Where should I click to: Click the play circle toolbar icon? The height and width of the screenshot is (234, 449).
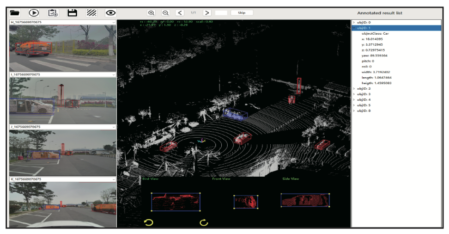tap(34, 12)
